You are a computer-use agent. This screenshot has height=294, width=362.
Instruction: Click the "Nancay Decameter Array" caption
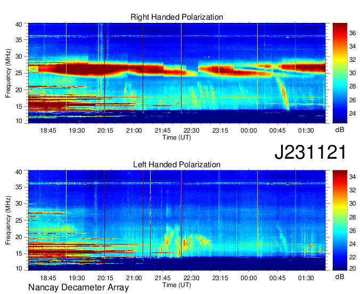pyautogui.click(x=78, y=288)
